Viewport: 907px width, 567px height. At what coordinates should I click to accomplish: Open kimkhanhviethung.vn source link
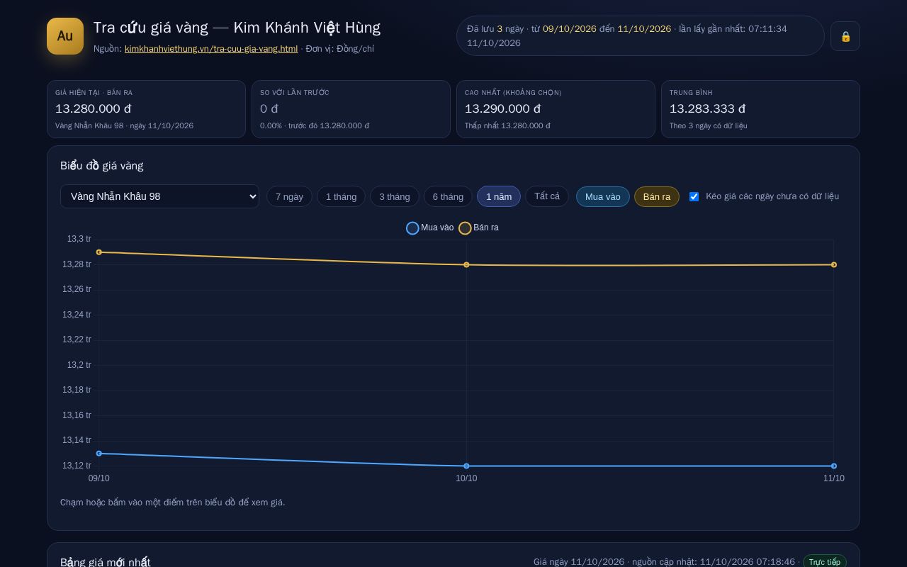[x=211, y=49]
